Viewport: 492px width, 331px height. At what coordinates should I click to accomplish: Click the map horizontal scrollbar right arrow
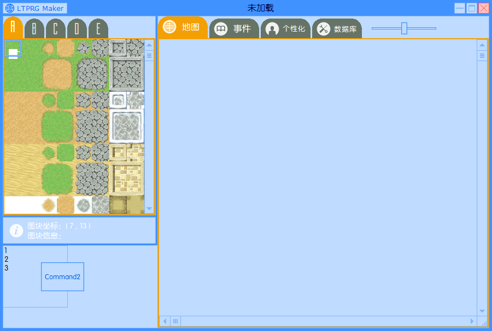(472, 321)
